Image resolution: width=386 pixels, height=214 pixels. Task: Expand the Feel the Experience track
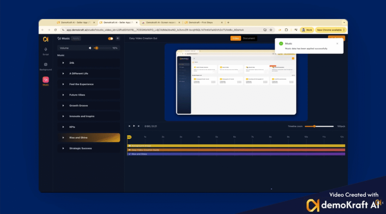point(63,84)
